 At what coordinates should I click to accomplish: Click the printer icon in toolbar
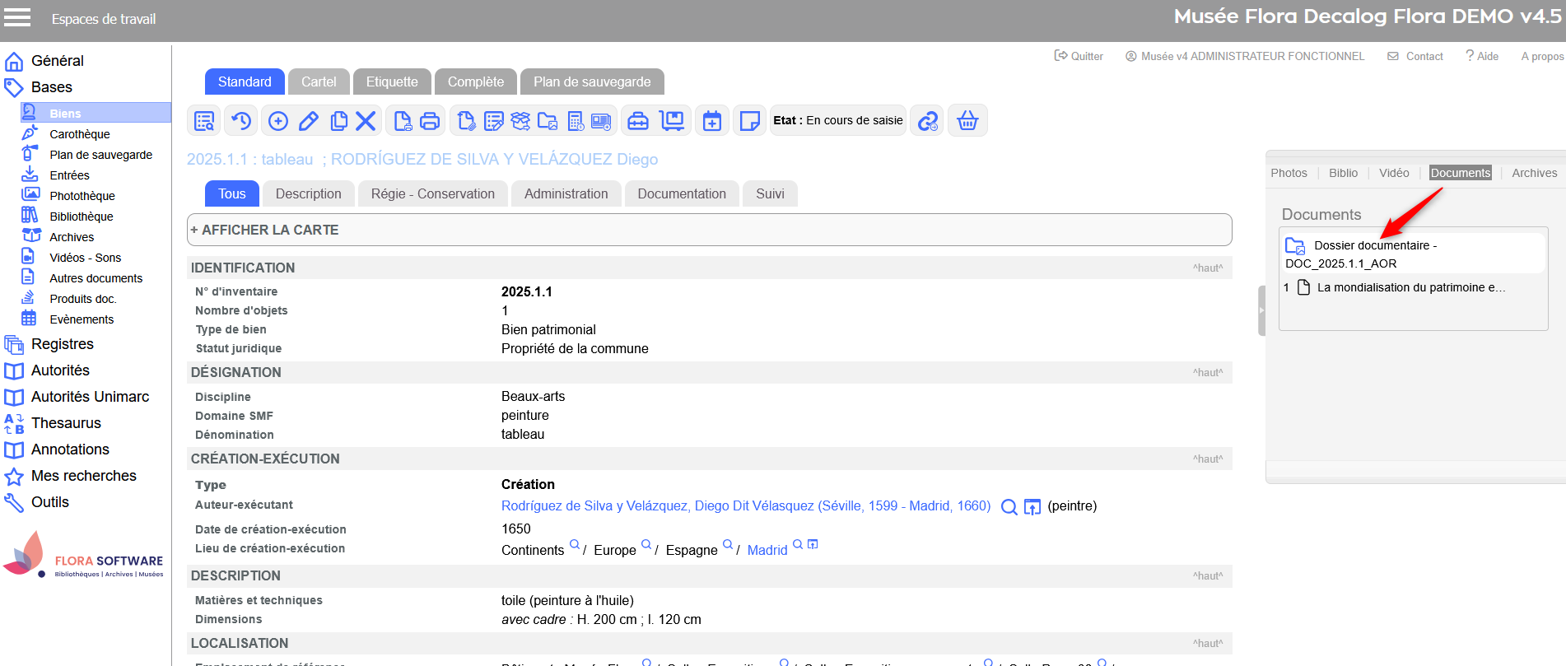click(430, 121)
